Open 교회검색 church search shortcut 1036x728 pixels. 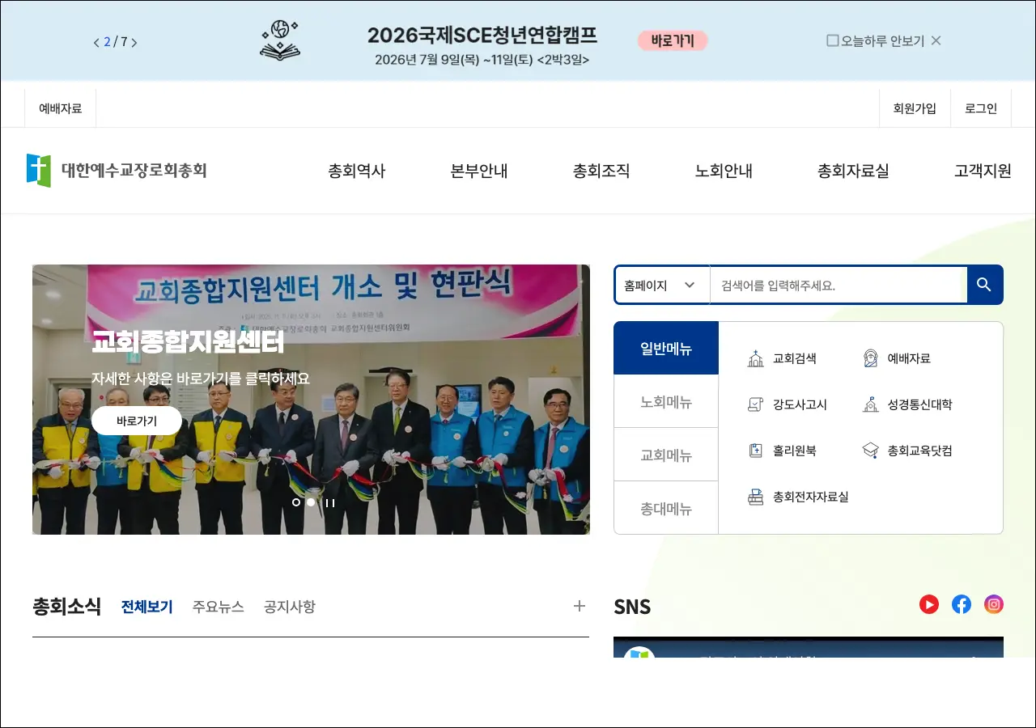(x=782, y=358)
